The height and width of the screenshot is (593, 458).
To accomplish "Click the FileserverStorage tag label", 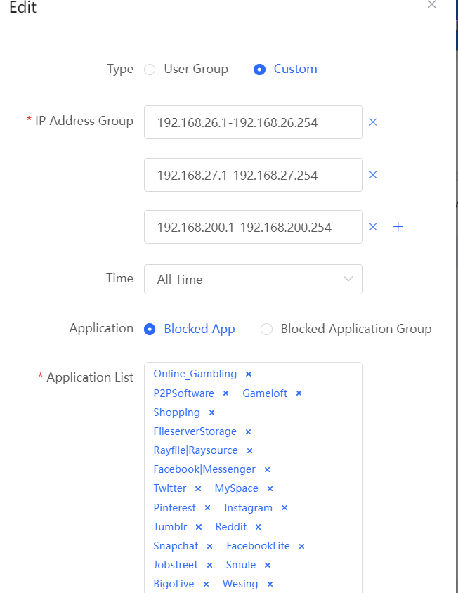I will 195,431.
